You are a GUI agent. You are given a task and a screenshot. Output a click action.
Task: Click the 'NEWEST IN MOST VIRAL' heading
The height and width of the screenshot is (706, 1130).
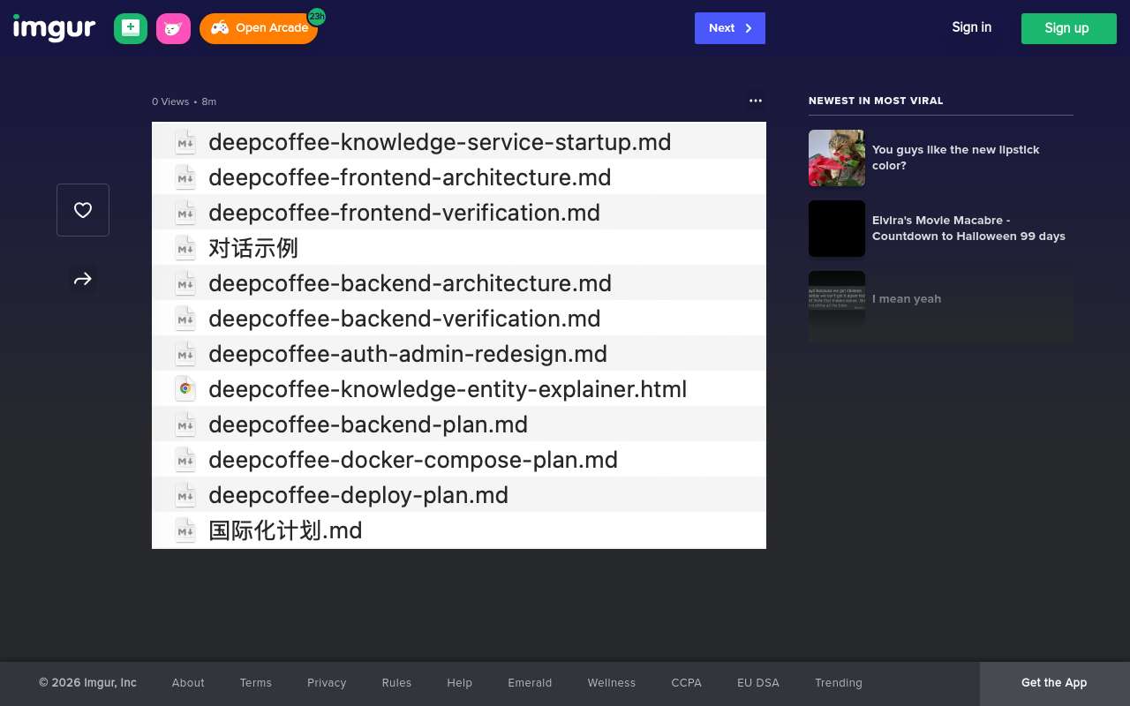click(x=876, y=101)
